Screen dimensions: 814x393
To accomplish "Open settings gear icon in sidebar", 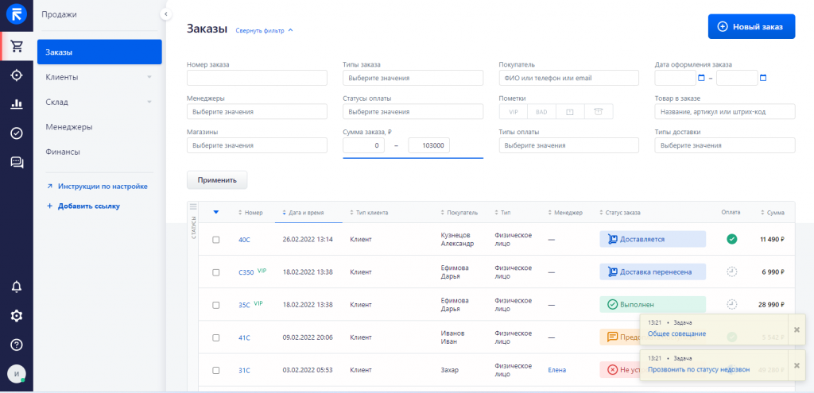I will coord(17,316).
